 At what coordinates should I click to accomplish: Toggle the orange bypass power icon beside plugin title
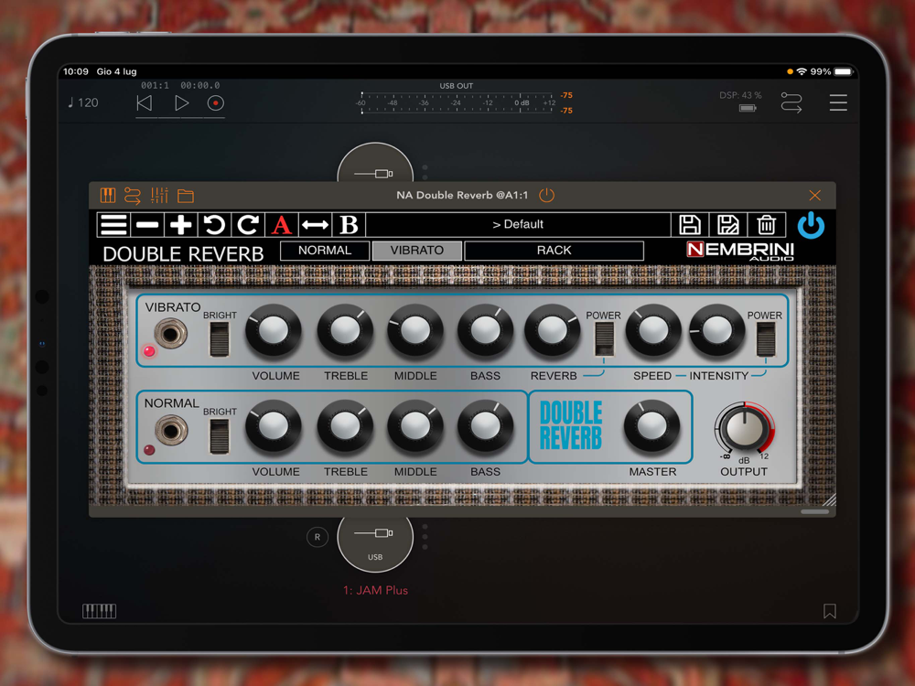coord(547,195)
